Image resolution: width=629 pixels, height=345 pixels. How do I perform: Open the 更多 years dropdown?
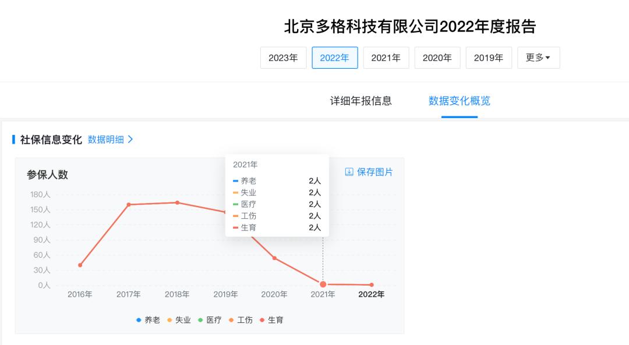538,58
